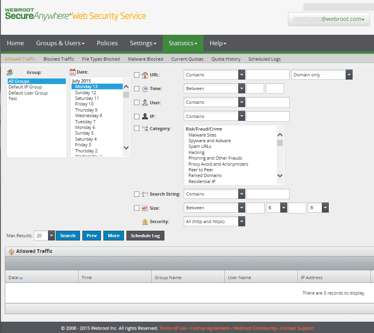Click the Group people icon
Viewport: 374px width, 333px height.
(x=10, y=72)
